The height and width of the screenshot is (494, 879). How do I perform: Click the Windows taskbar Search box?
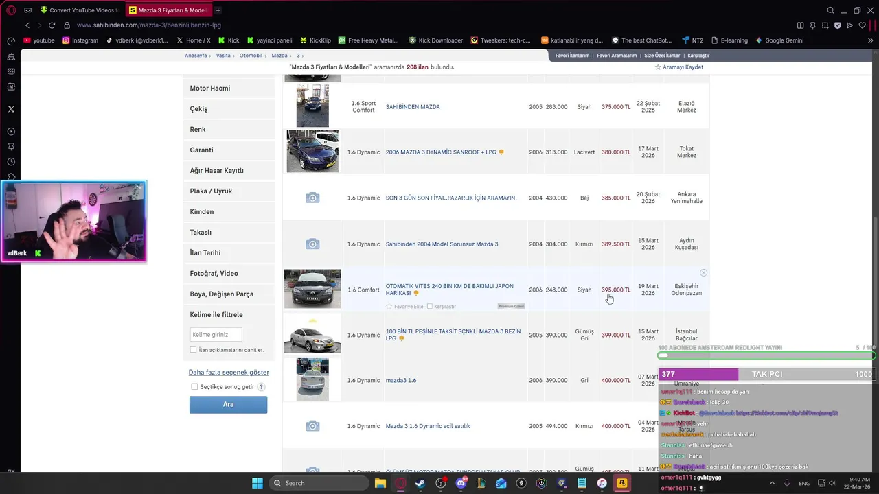click(319, 483)
